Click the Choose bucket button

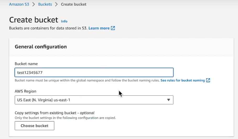pos(34,126)
